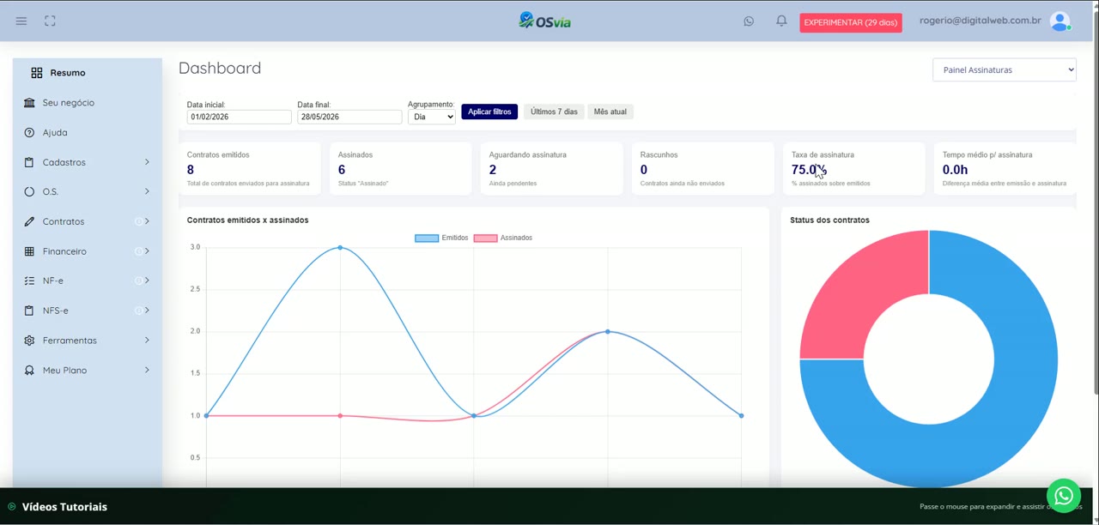Toggle the Emitidos series in the chart legend

point(441,238)
